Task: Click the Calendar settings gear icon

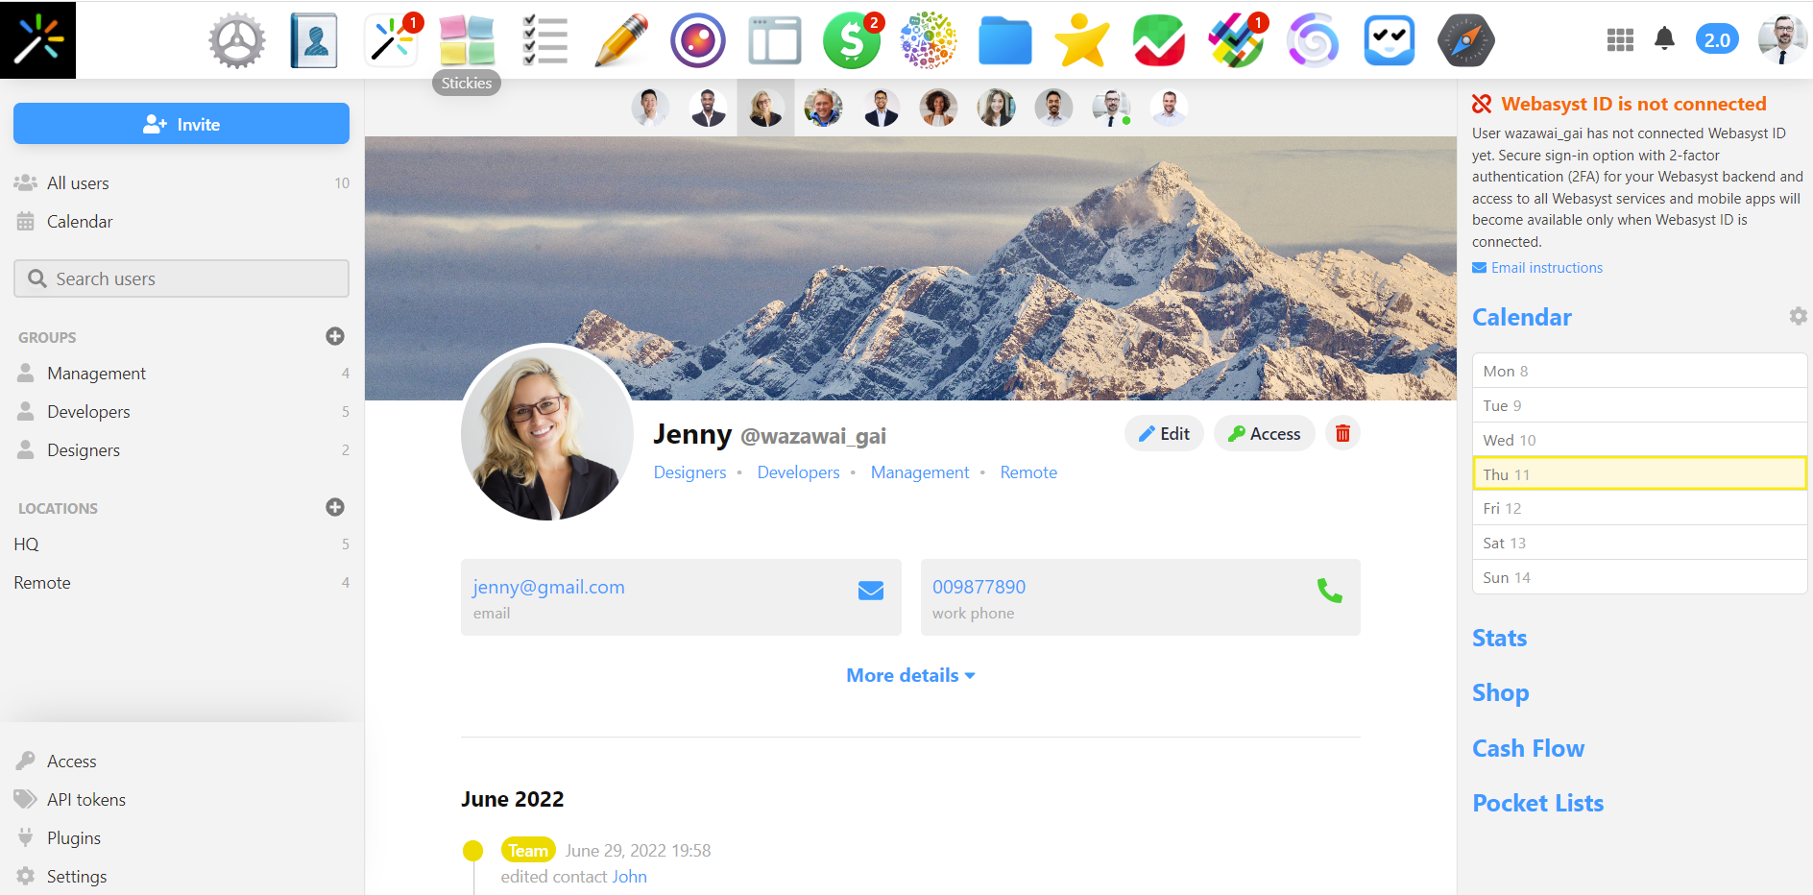Action: tap(1798, 316)
